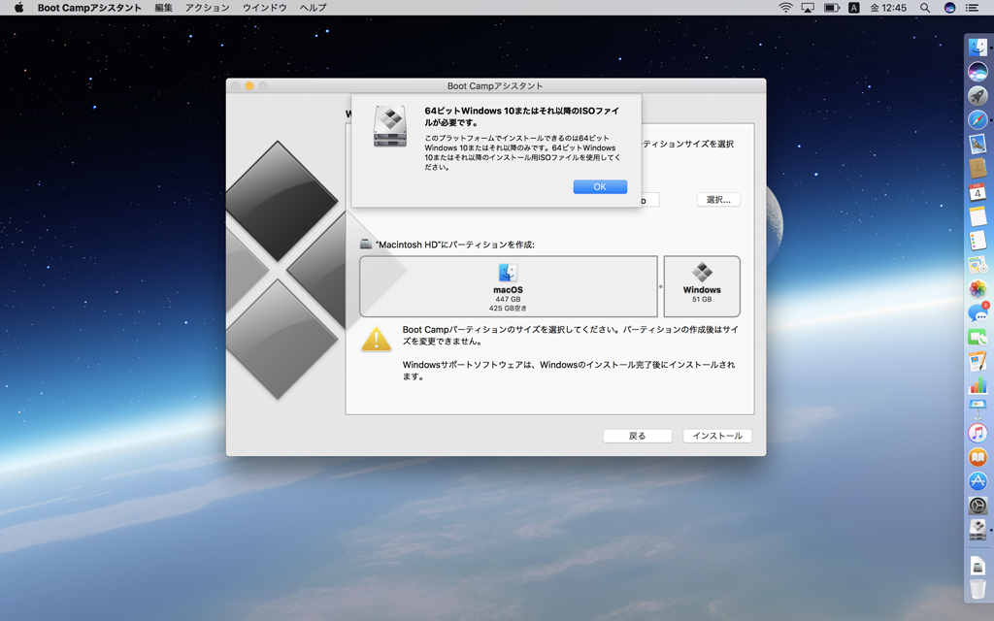This screenshot has height=621, width=994.
Task: Open Messages from the Dock
Action: click(977, 313)
